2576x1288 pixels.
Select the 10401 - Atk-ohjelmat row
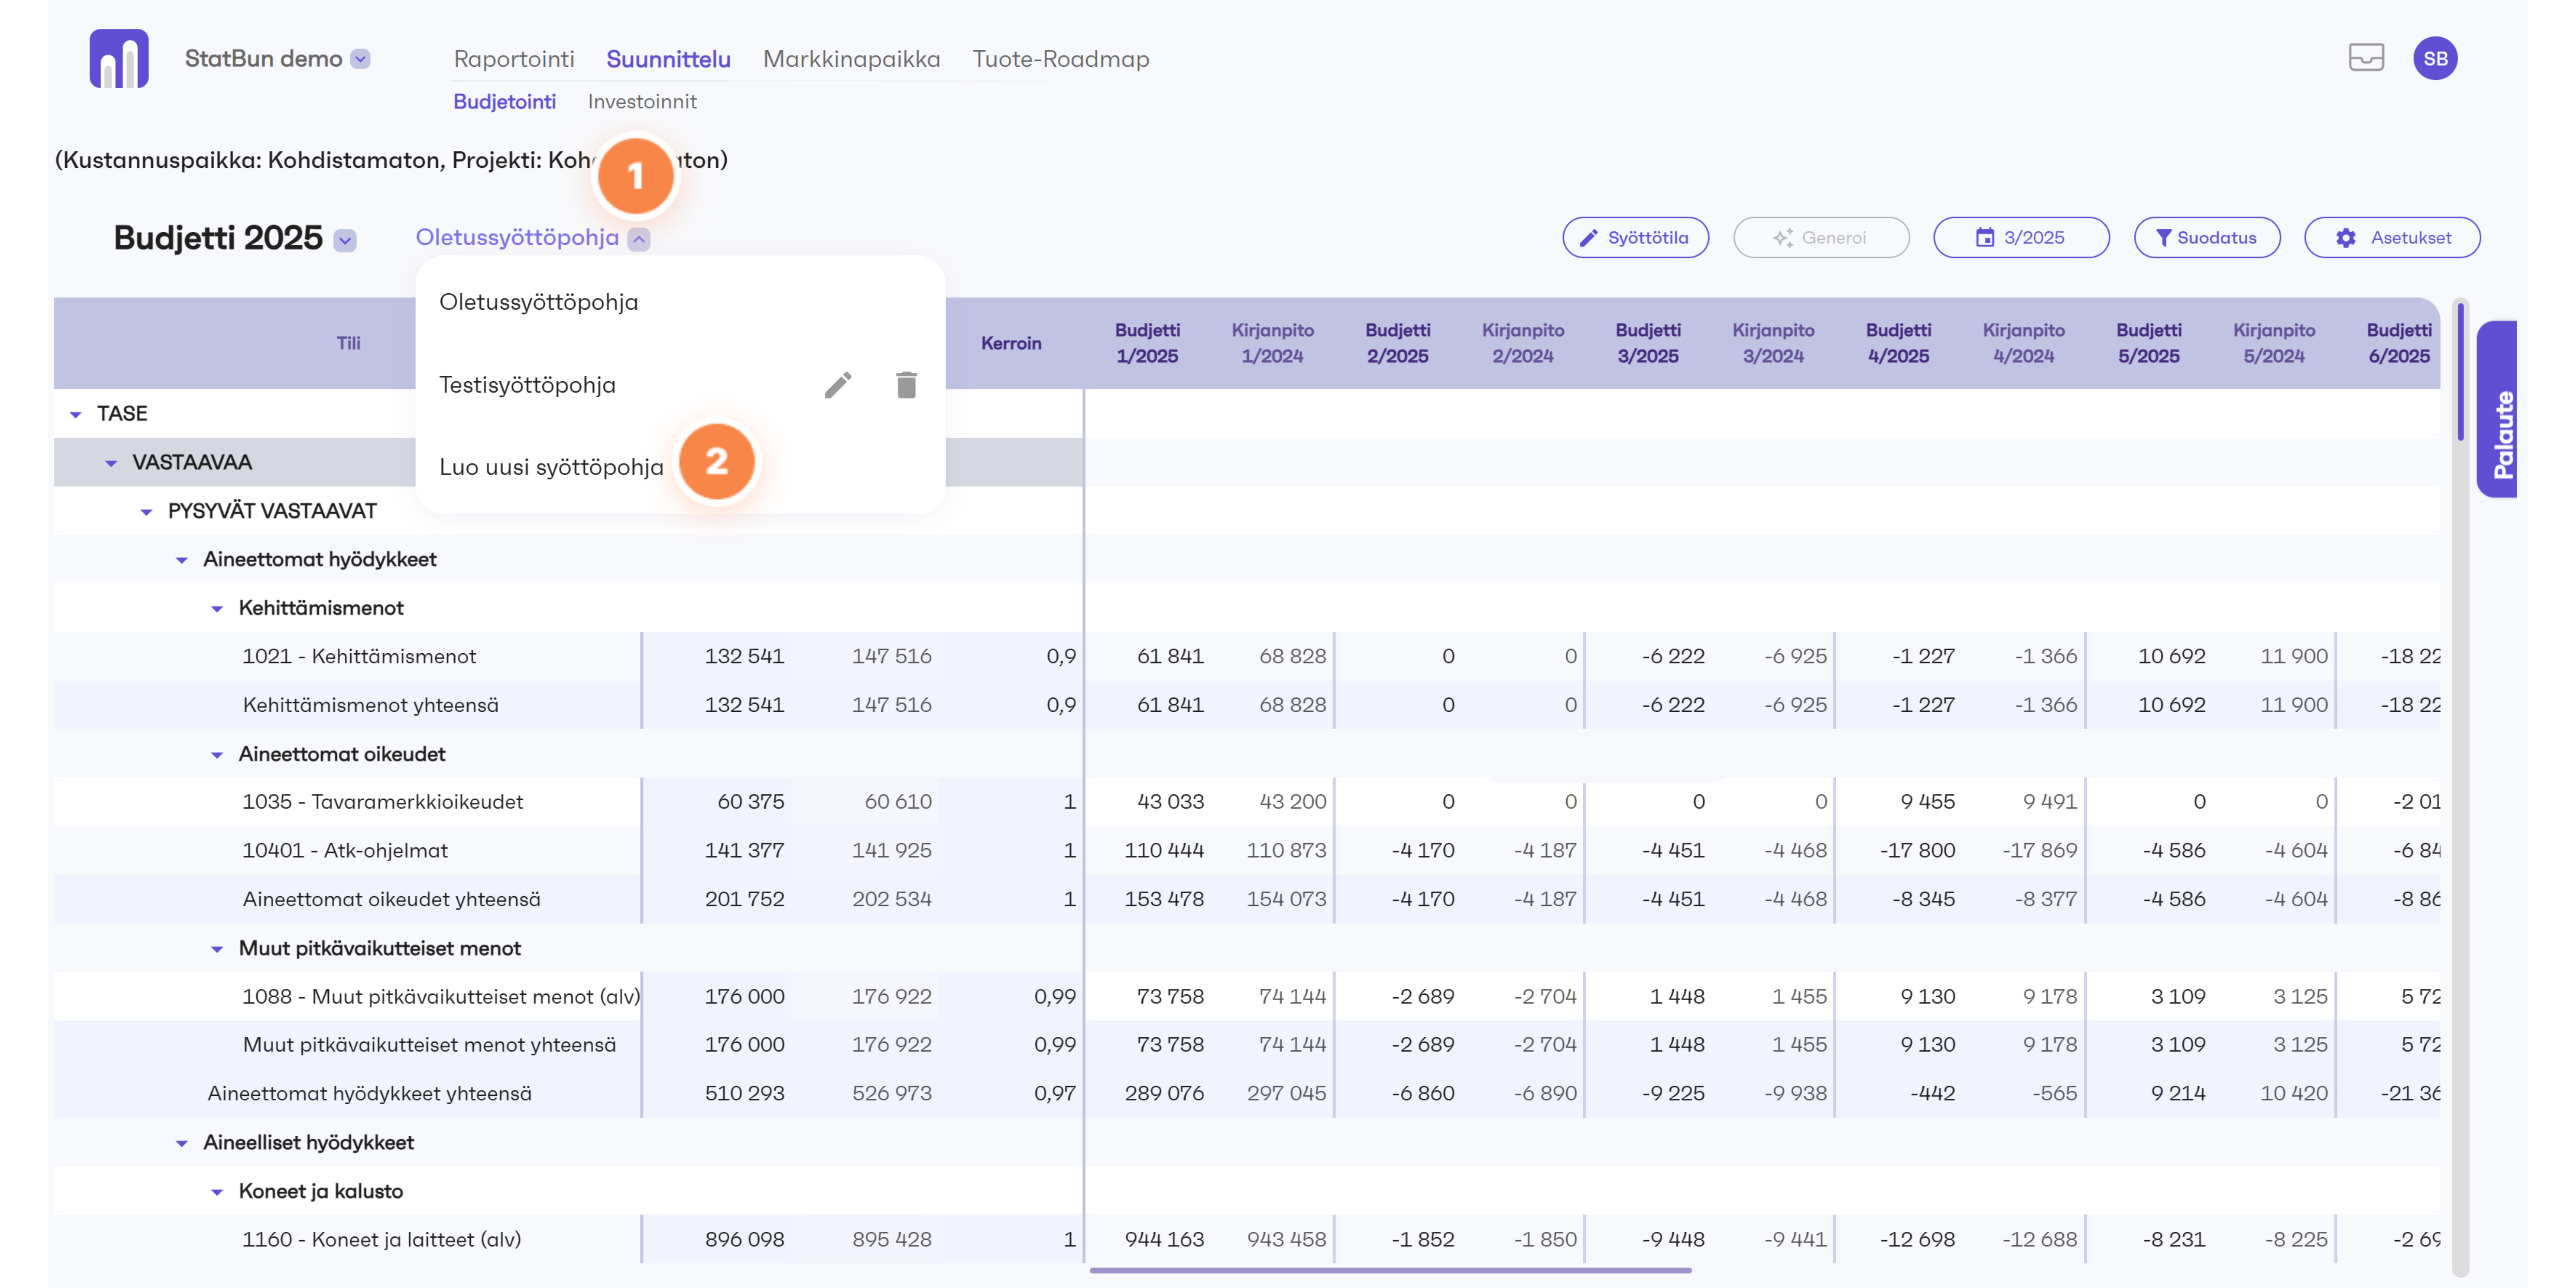(1247, 851)
